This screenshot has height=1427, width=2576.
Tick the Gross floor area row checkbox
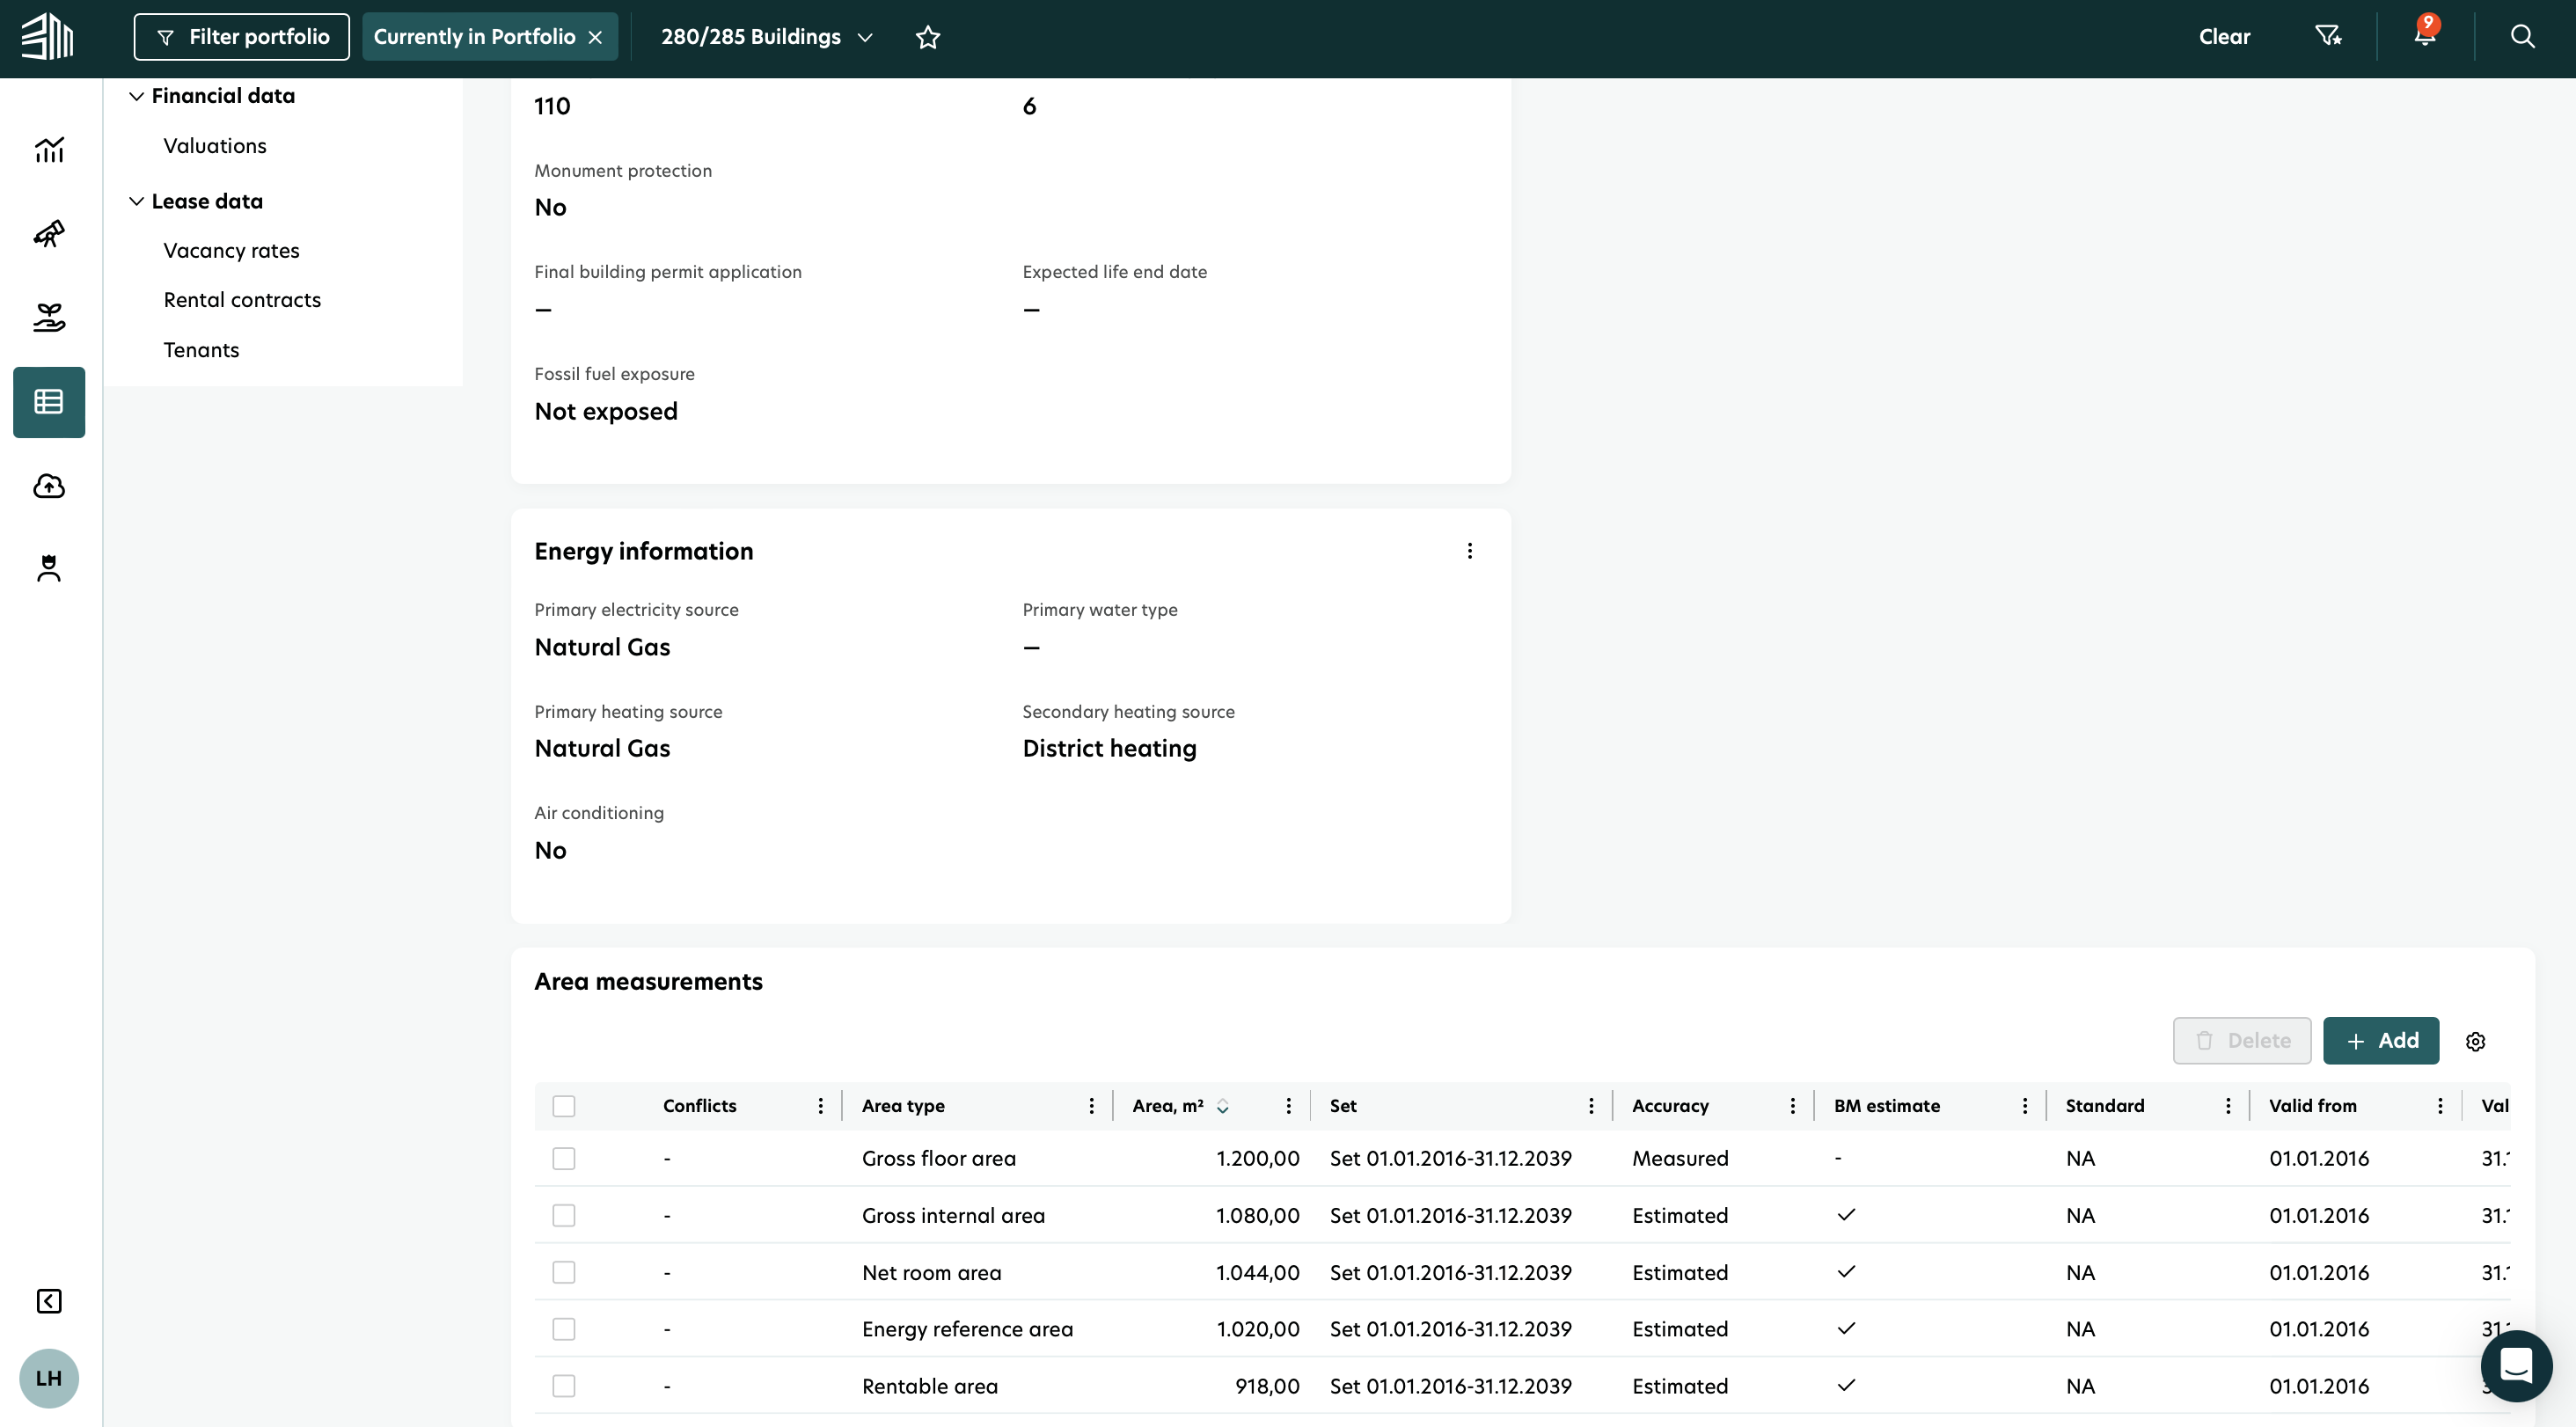click(564, 1158)
